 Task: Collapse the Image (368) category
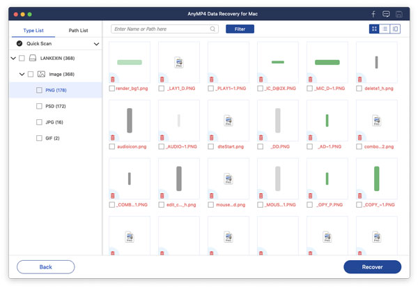pos(22,74)
